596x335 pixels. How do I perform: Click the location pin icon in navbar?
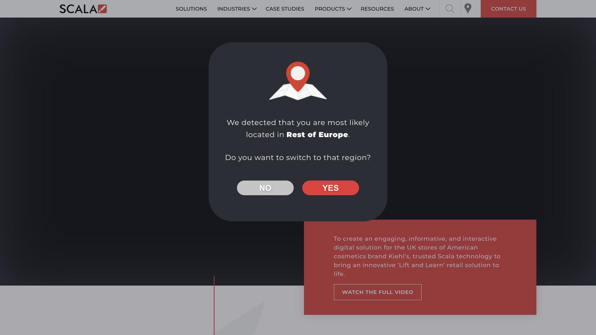(x=468, y=9)
